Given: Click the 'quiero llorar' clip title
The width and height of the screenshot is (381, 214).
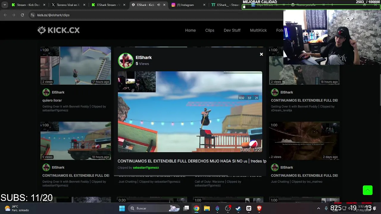Looking at the screenshot, I should (52, 100).
